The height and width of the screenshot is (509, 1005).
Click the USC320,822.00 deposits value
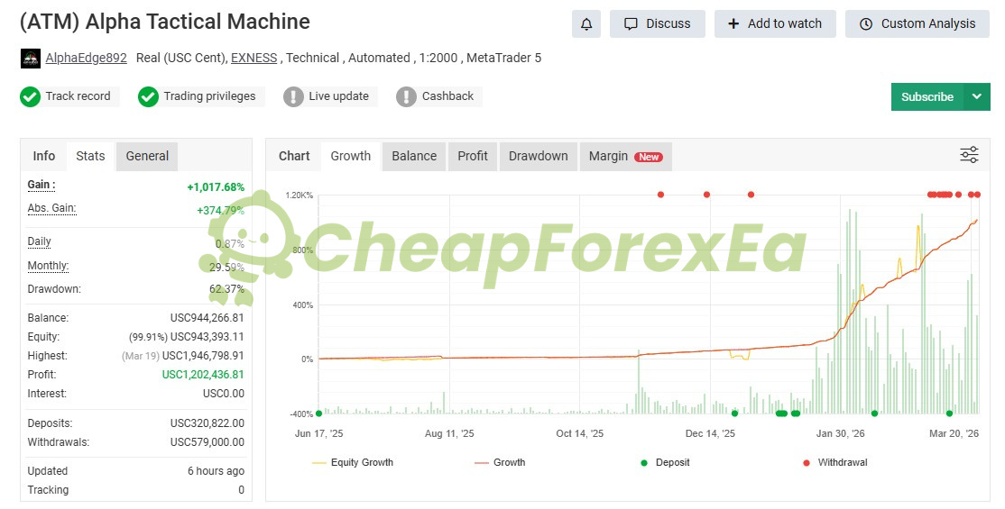[207, 423]
